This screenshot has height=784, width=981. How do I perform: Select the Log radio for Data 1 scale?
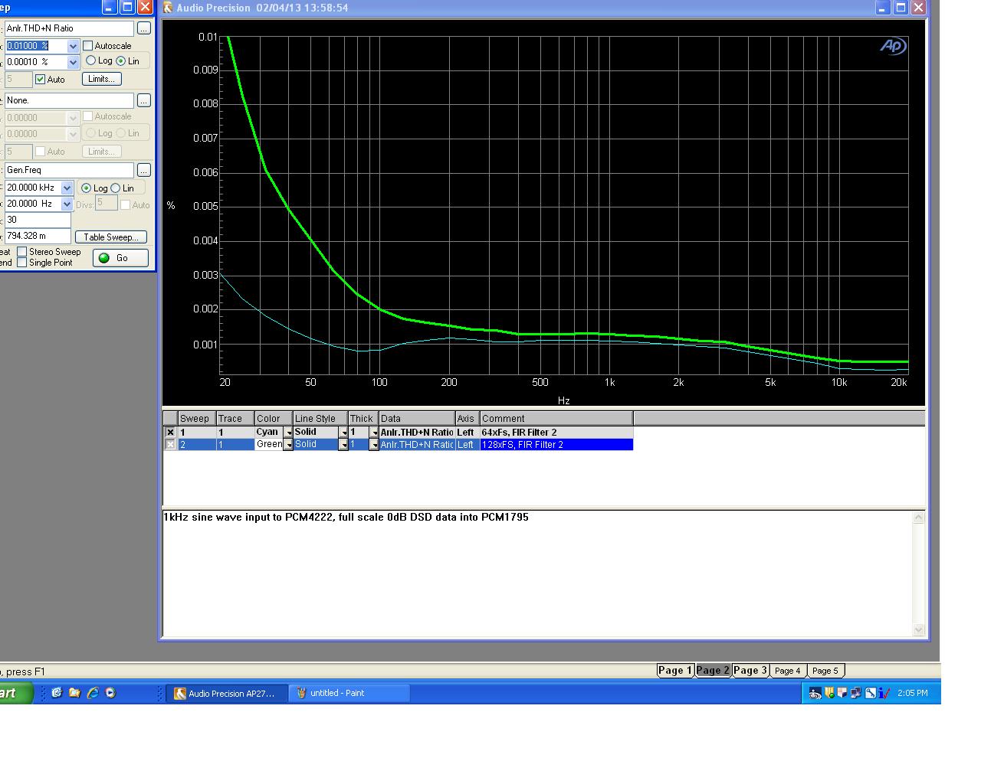pos(90,60)
